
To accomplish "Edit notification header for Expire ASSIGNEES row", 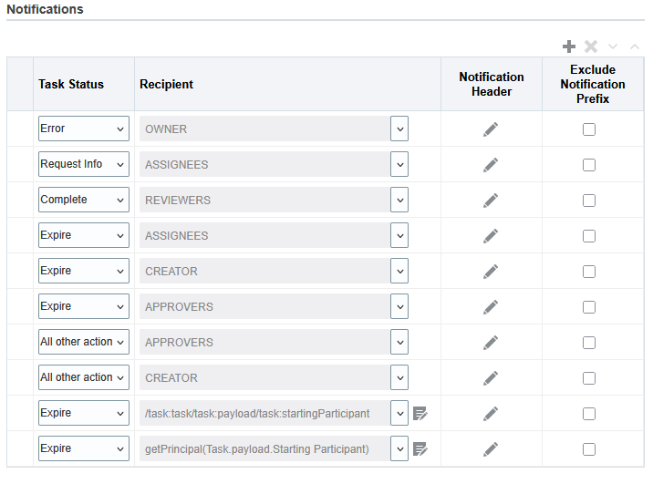I will click(491, 236).
